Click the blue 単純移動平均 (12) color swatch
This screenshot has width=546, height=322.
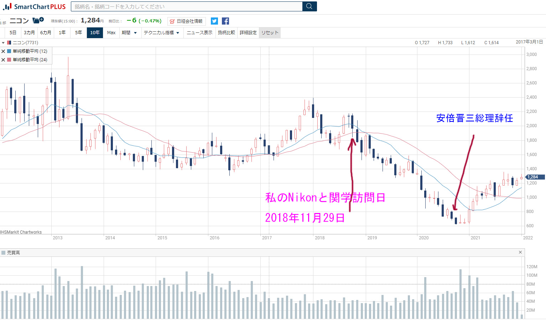point(9,51)
